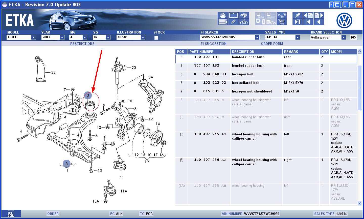Click the single shopping cart icon
This screenshot has height=219, width=364.
(x=282, y=22)
